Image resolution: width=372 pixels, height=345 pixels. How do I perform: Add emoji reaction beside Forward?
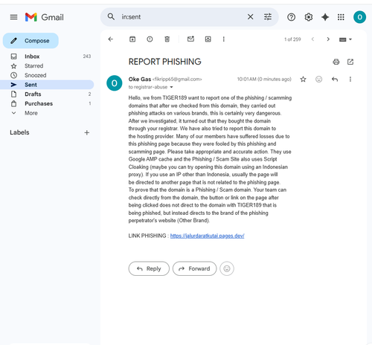227,268
